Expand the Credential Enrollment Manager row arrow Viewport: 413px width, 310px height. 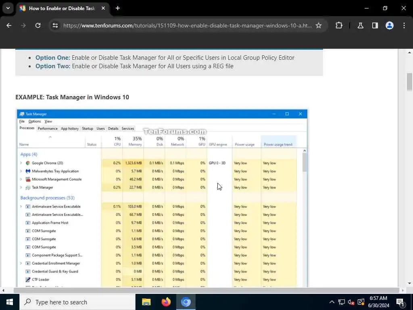(21, 263)
